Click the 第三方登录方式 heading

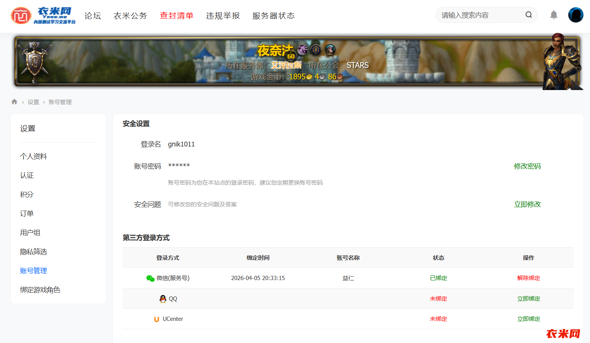pos(146,238)
